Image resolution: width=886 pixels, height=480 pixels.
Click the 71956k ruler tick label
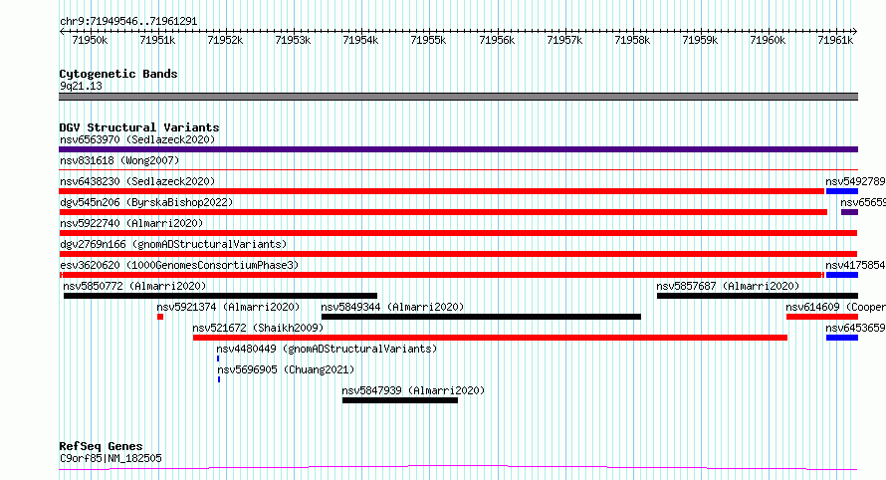(x=497, y=40)
